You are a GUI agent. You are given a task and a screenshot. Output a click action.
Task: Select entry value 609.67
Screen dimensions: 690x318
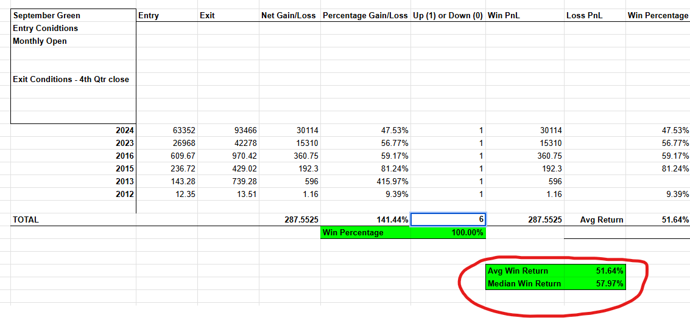click(167, 156)
